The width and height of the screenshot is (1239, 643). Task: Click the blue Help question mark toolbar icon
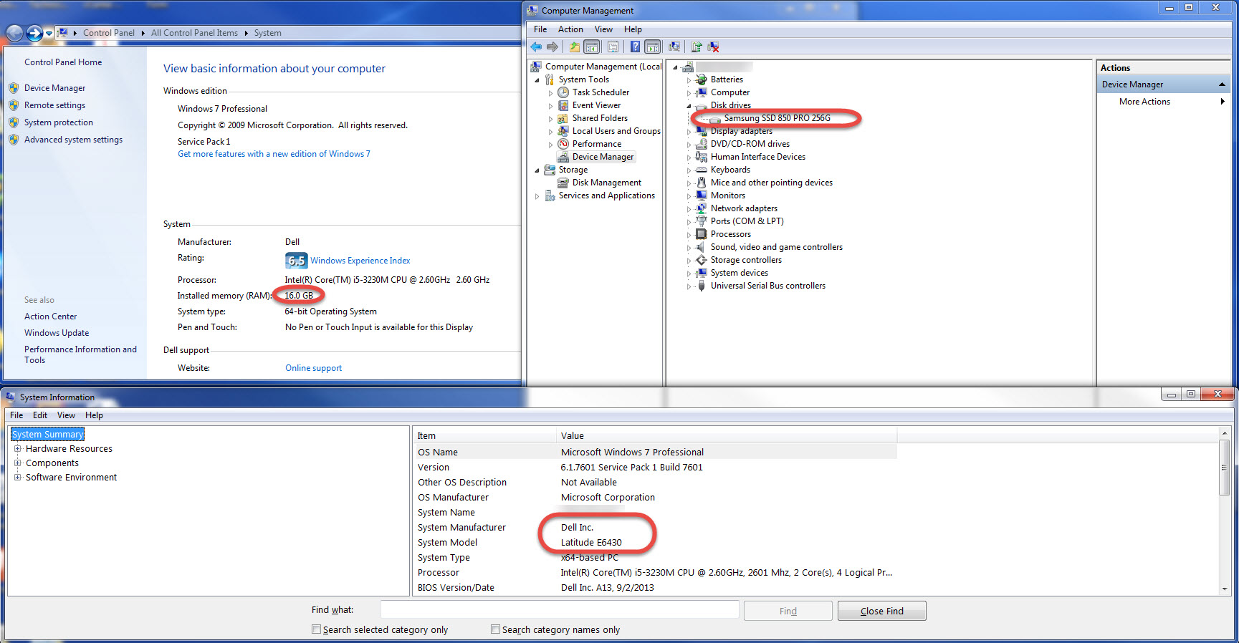[635, 47]
